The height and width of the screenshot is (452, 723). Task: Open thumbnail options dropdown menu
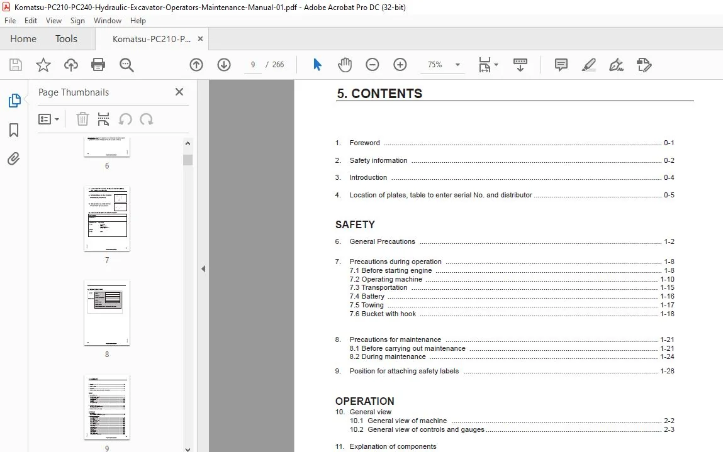click(x=48, y=119)
